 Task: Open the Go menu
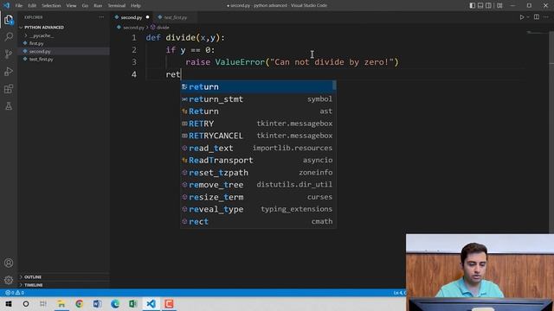coord(85,6)
